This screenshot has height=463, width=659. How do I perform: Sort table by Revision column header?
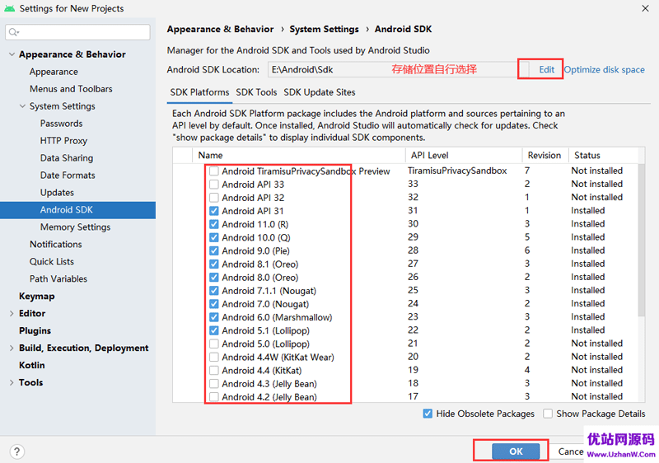(x=545, y=156)
